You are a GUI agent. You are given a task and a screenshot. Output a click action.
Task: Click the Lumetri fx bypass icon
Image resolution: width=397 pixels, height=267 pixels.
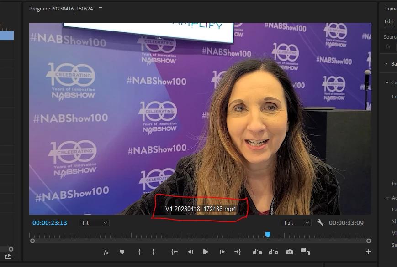(388, 47)
